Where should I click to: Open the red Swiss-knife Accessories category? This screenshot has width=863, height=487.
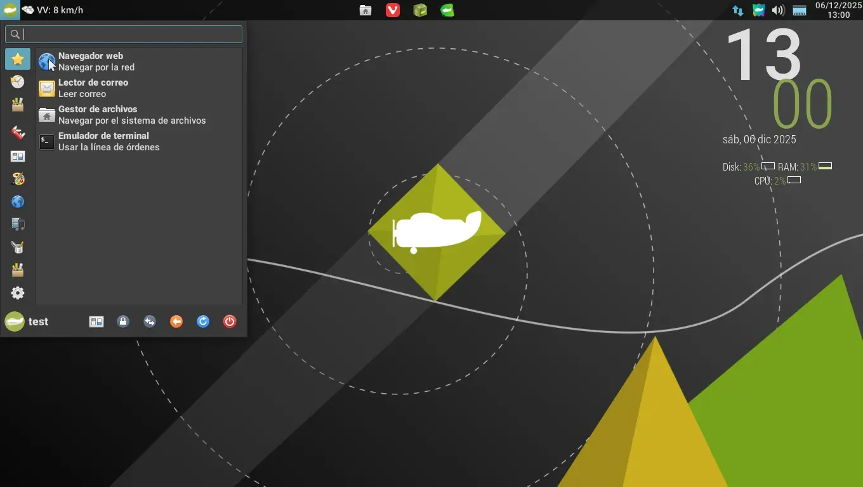pos(18,133)
